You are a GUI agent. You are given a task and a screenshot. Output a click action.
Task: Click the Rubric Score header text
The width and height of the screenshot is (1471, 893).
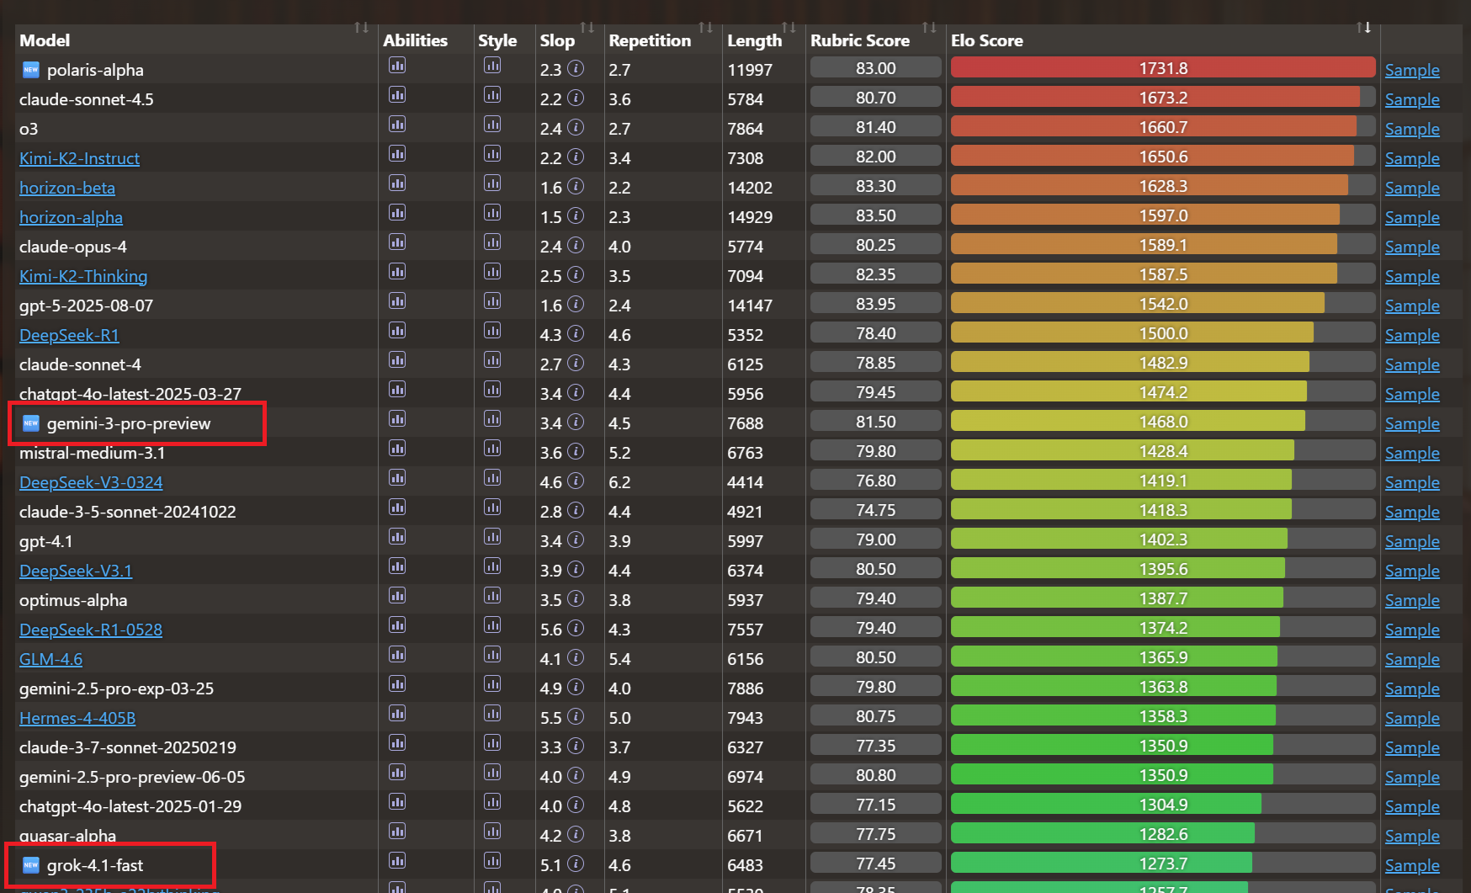click(x=860, y=40)
